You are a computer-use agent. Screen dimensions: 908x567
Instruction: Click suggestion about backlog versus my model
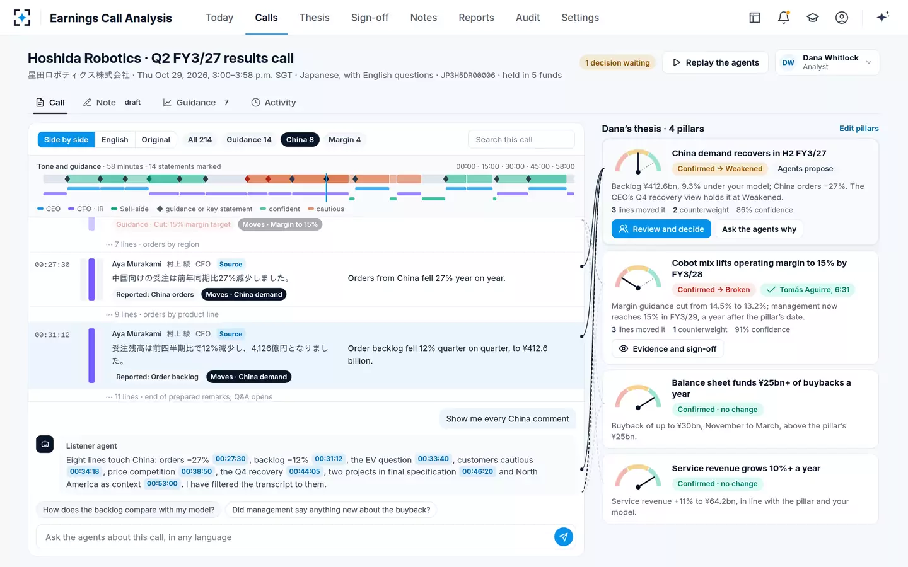[x=129, y=510]
